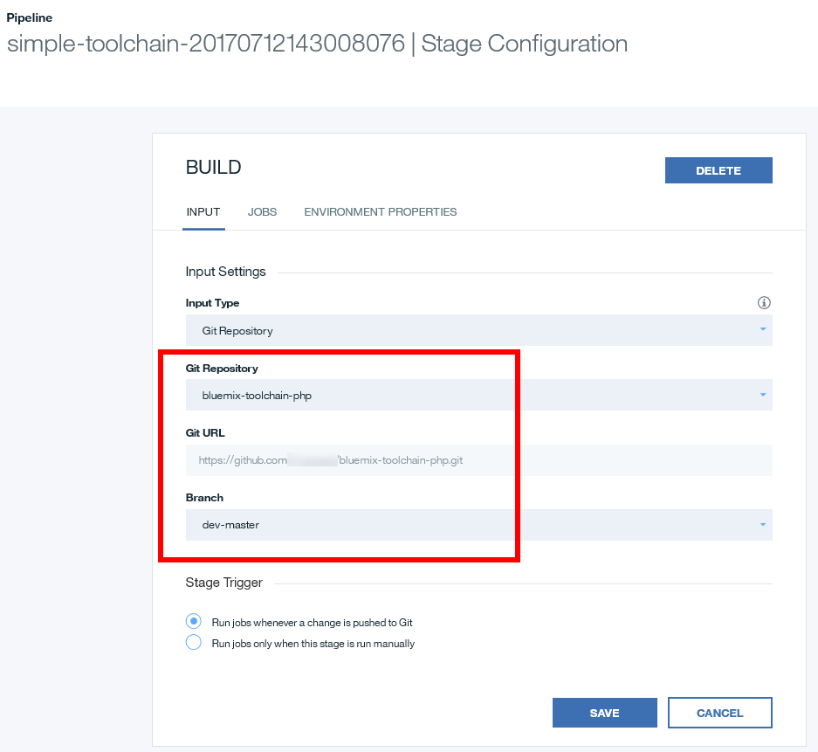This screenshot has width=818, height=752.
Task: Expand the Git Repository dropdown
Action: coord(479,395)
